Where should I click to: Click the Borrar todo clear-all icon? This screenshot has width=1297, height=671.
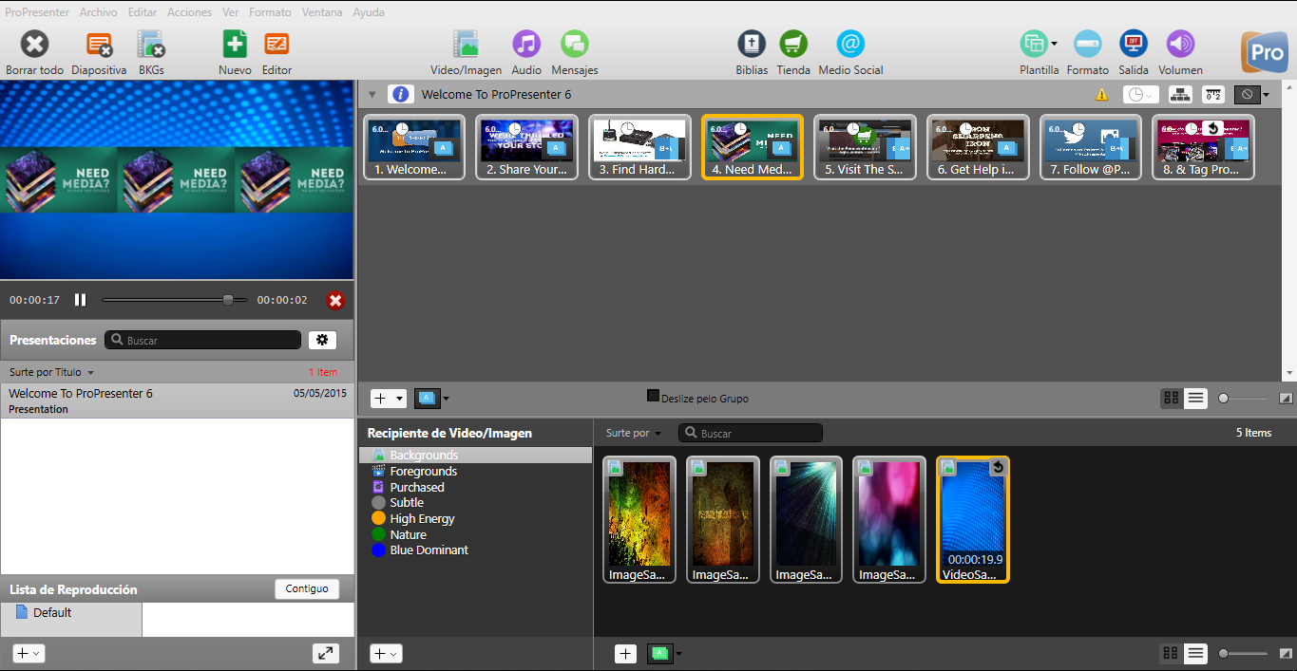click(35, 45)
